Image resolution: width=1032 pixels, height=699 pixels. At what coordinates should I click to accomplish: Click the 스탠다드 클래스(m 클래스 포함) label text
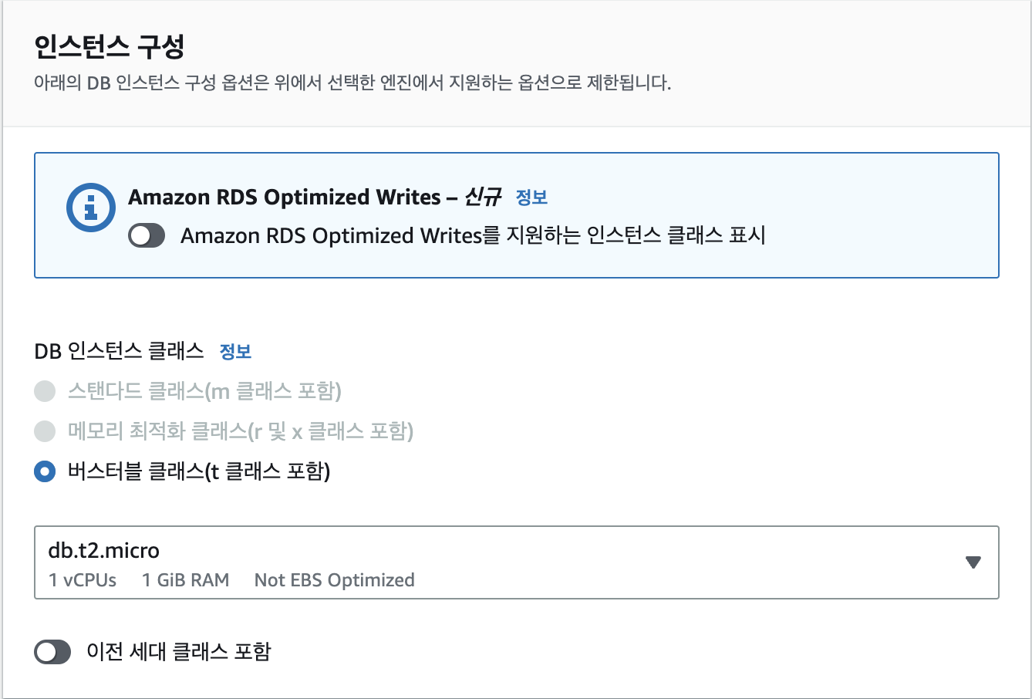tap(204, 391)
